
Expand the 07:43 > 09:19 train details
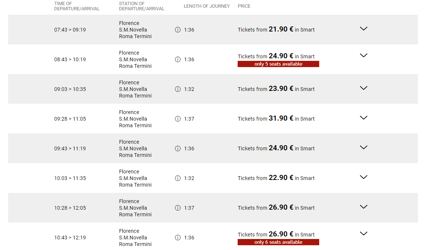[x=364, y=29]
